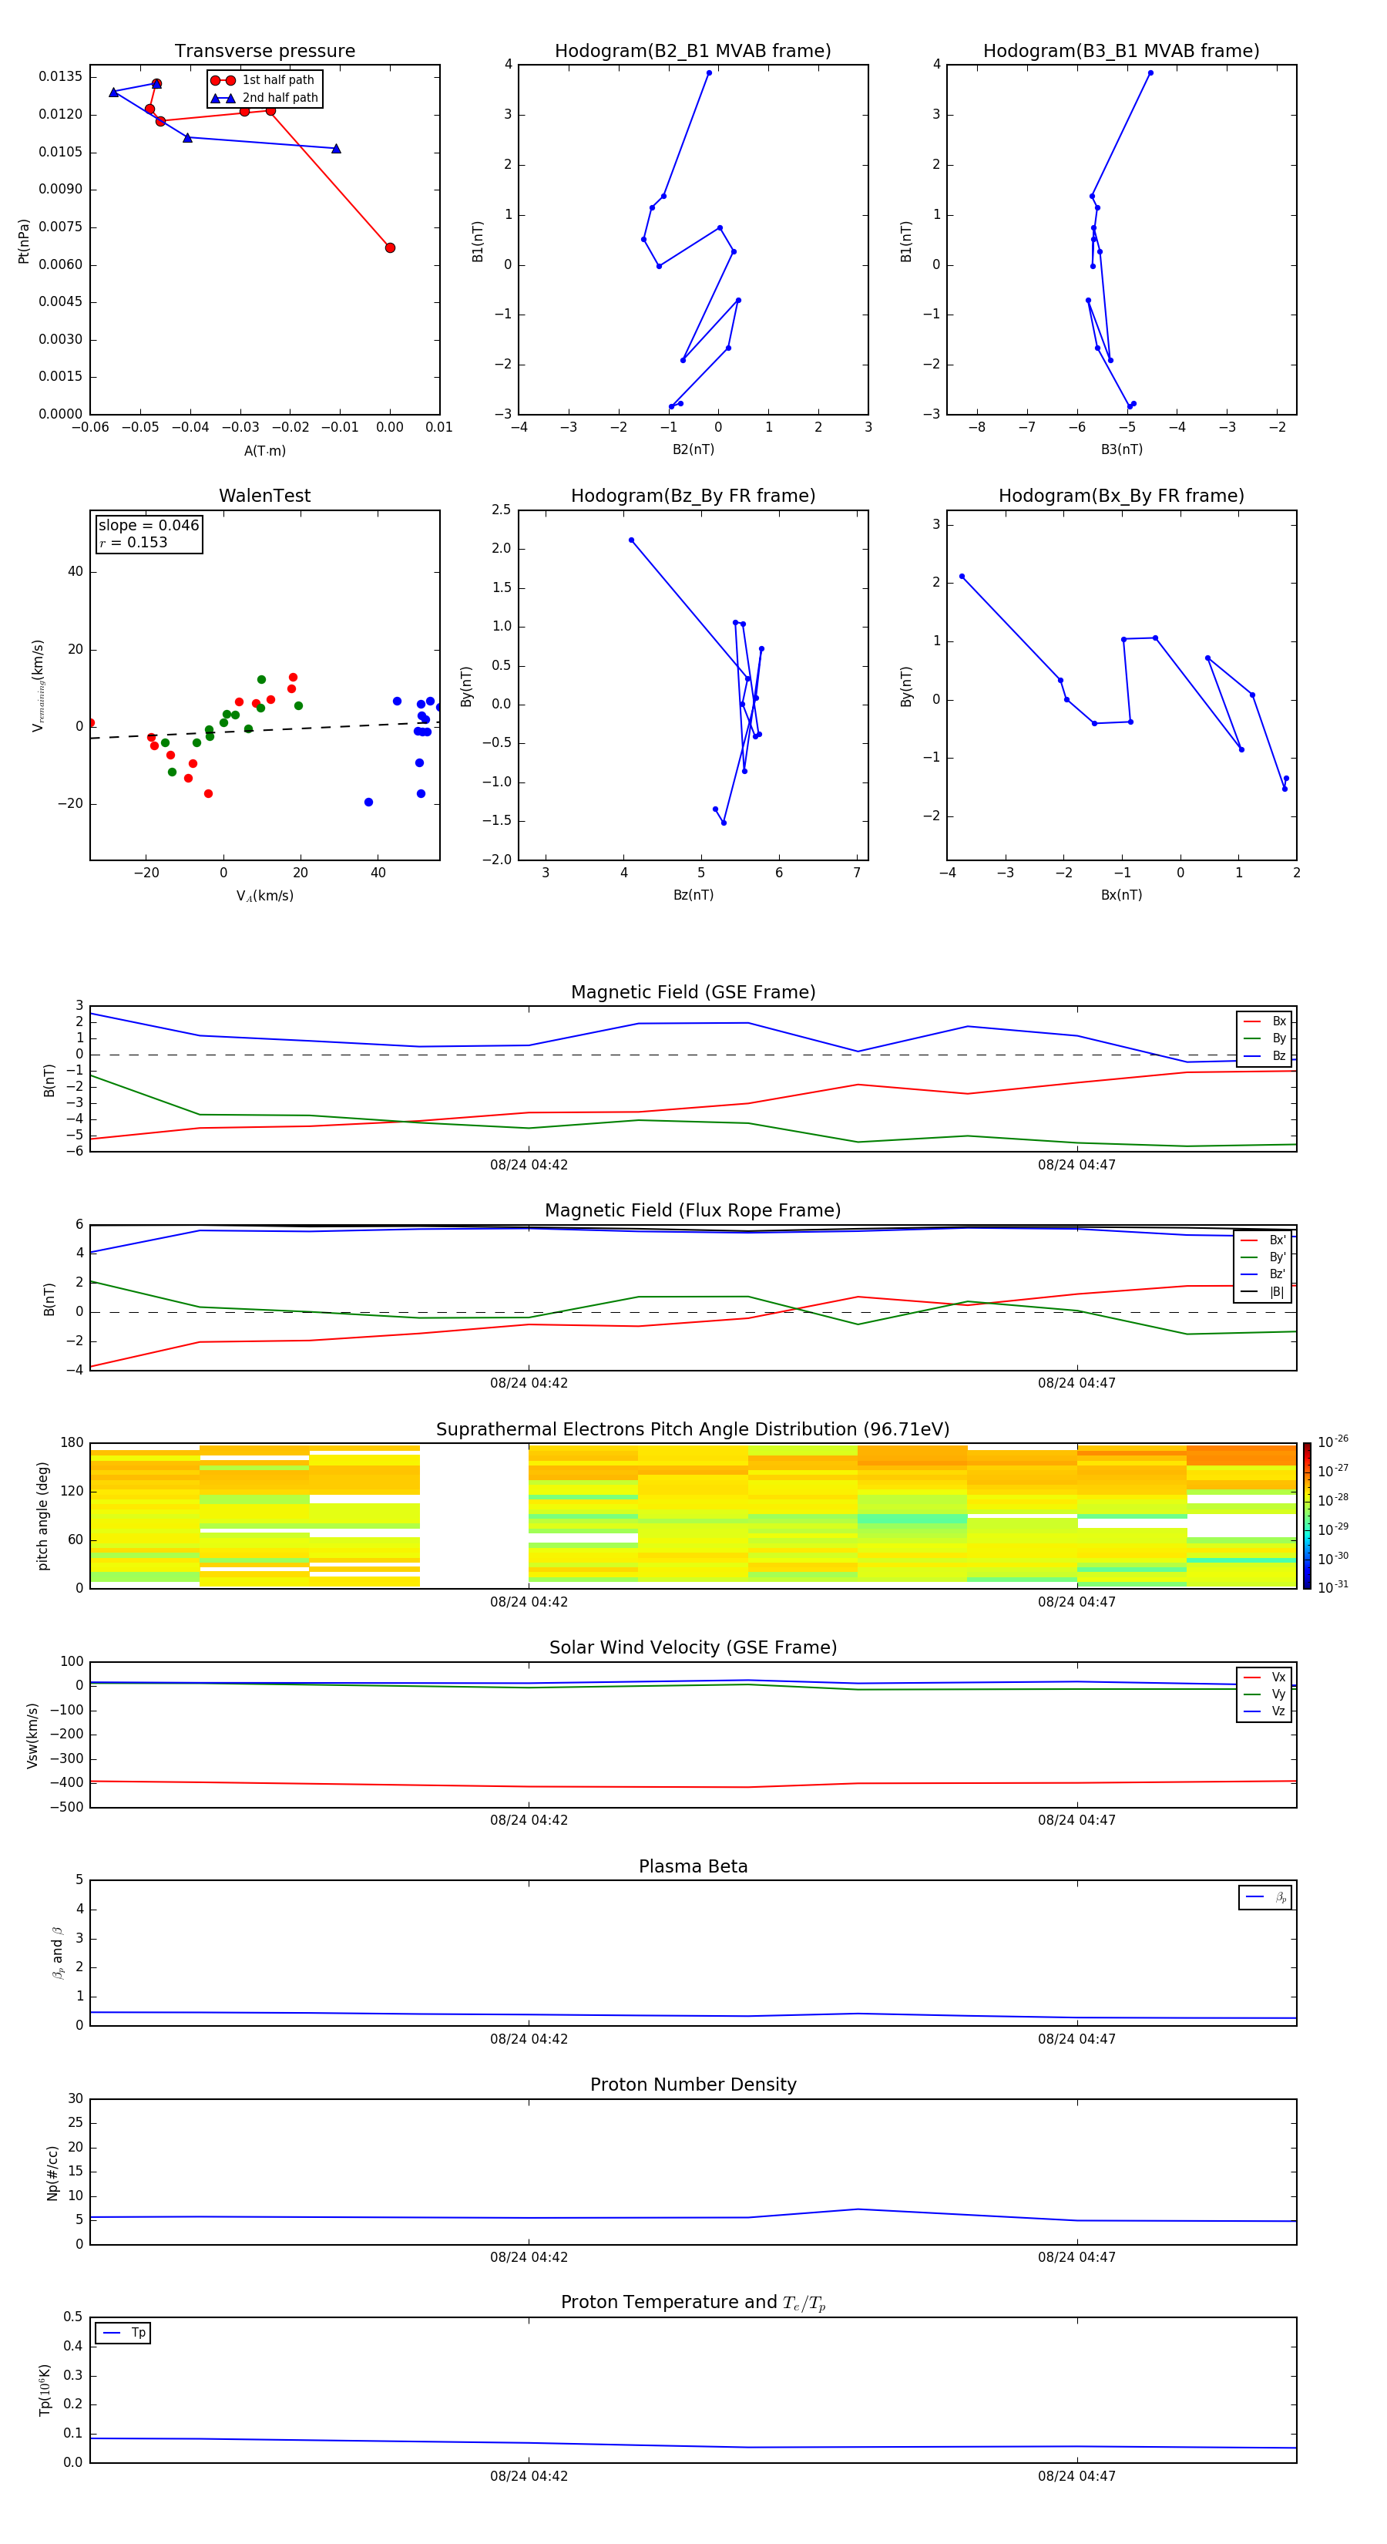Click the 'A(T·m)' x-axis label
1387x2544 pixels.
click(x=264, y=450)
